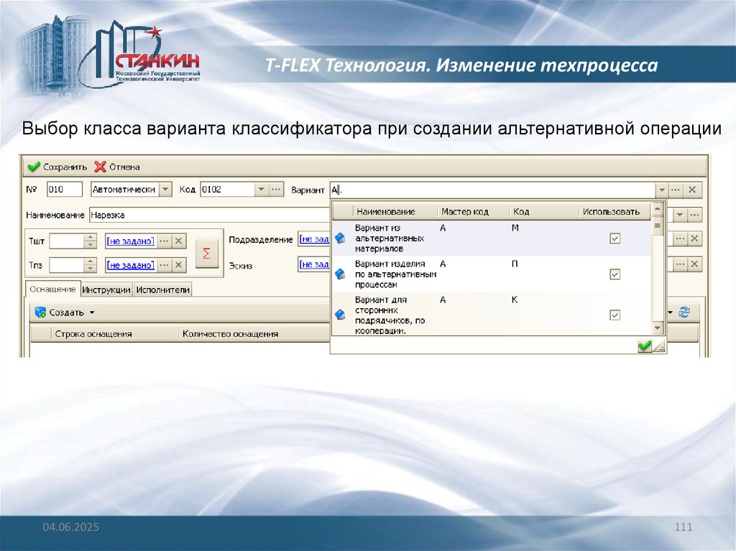Screen dimensions: 736x551
Task: Confirm selection with the green checkmark in the dropdown list
Action: pyautogui.click(x=645, y=346)
